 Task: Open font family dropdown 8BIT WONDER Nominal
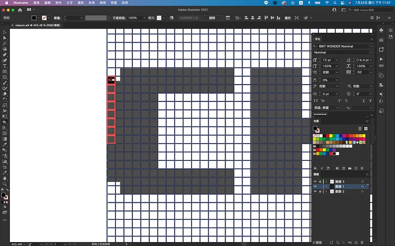coord(371,46)
